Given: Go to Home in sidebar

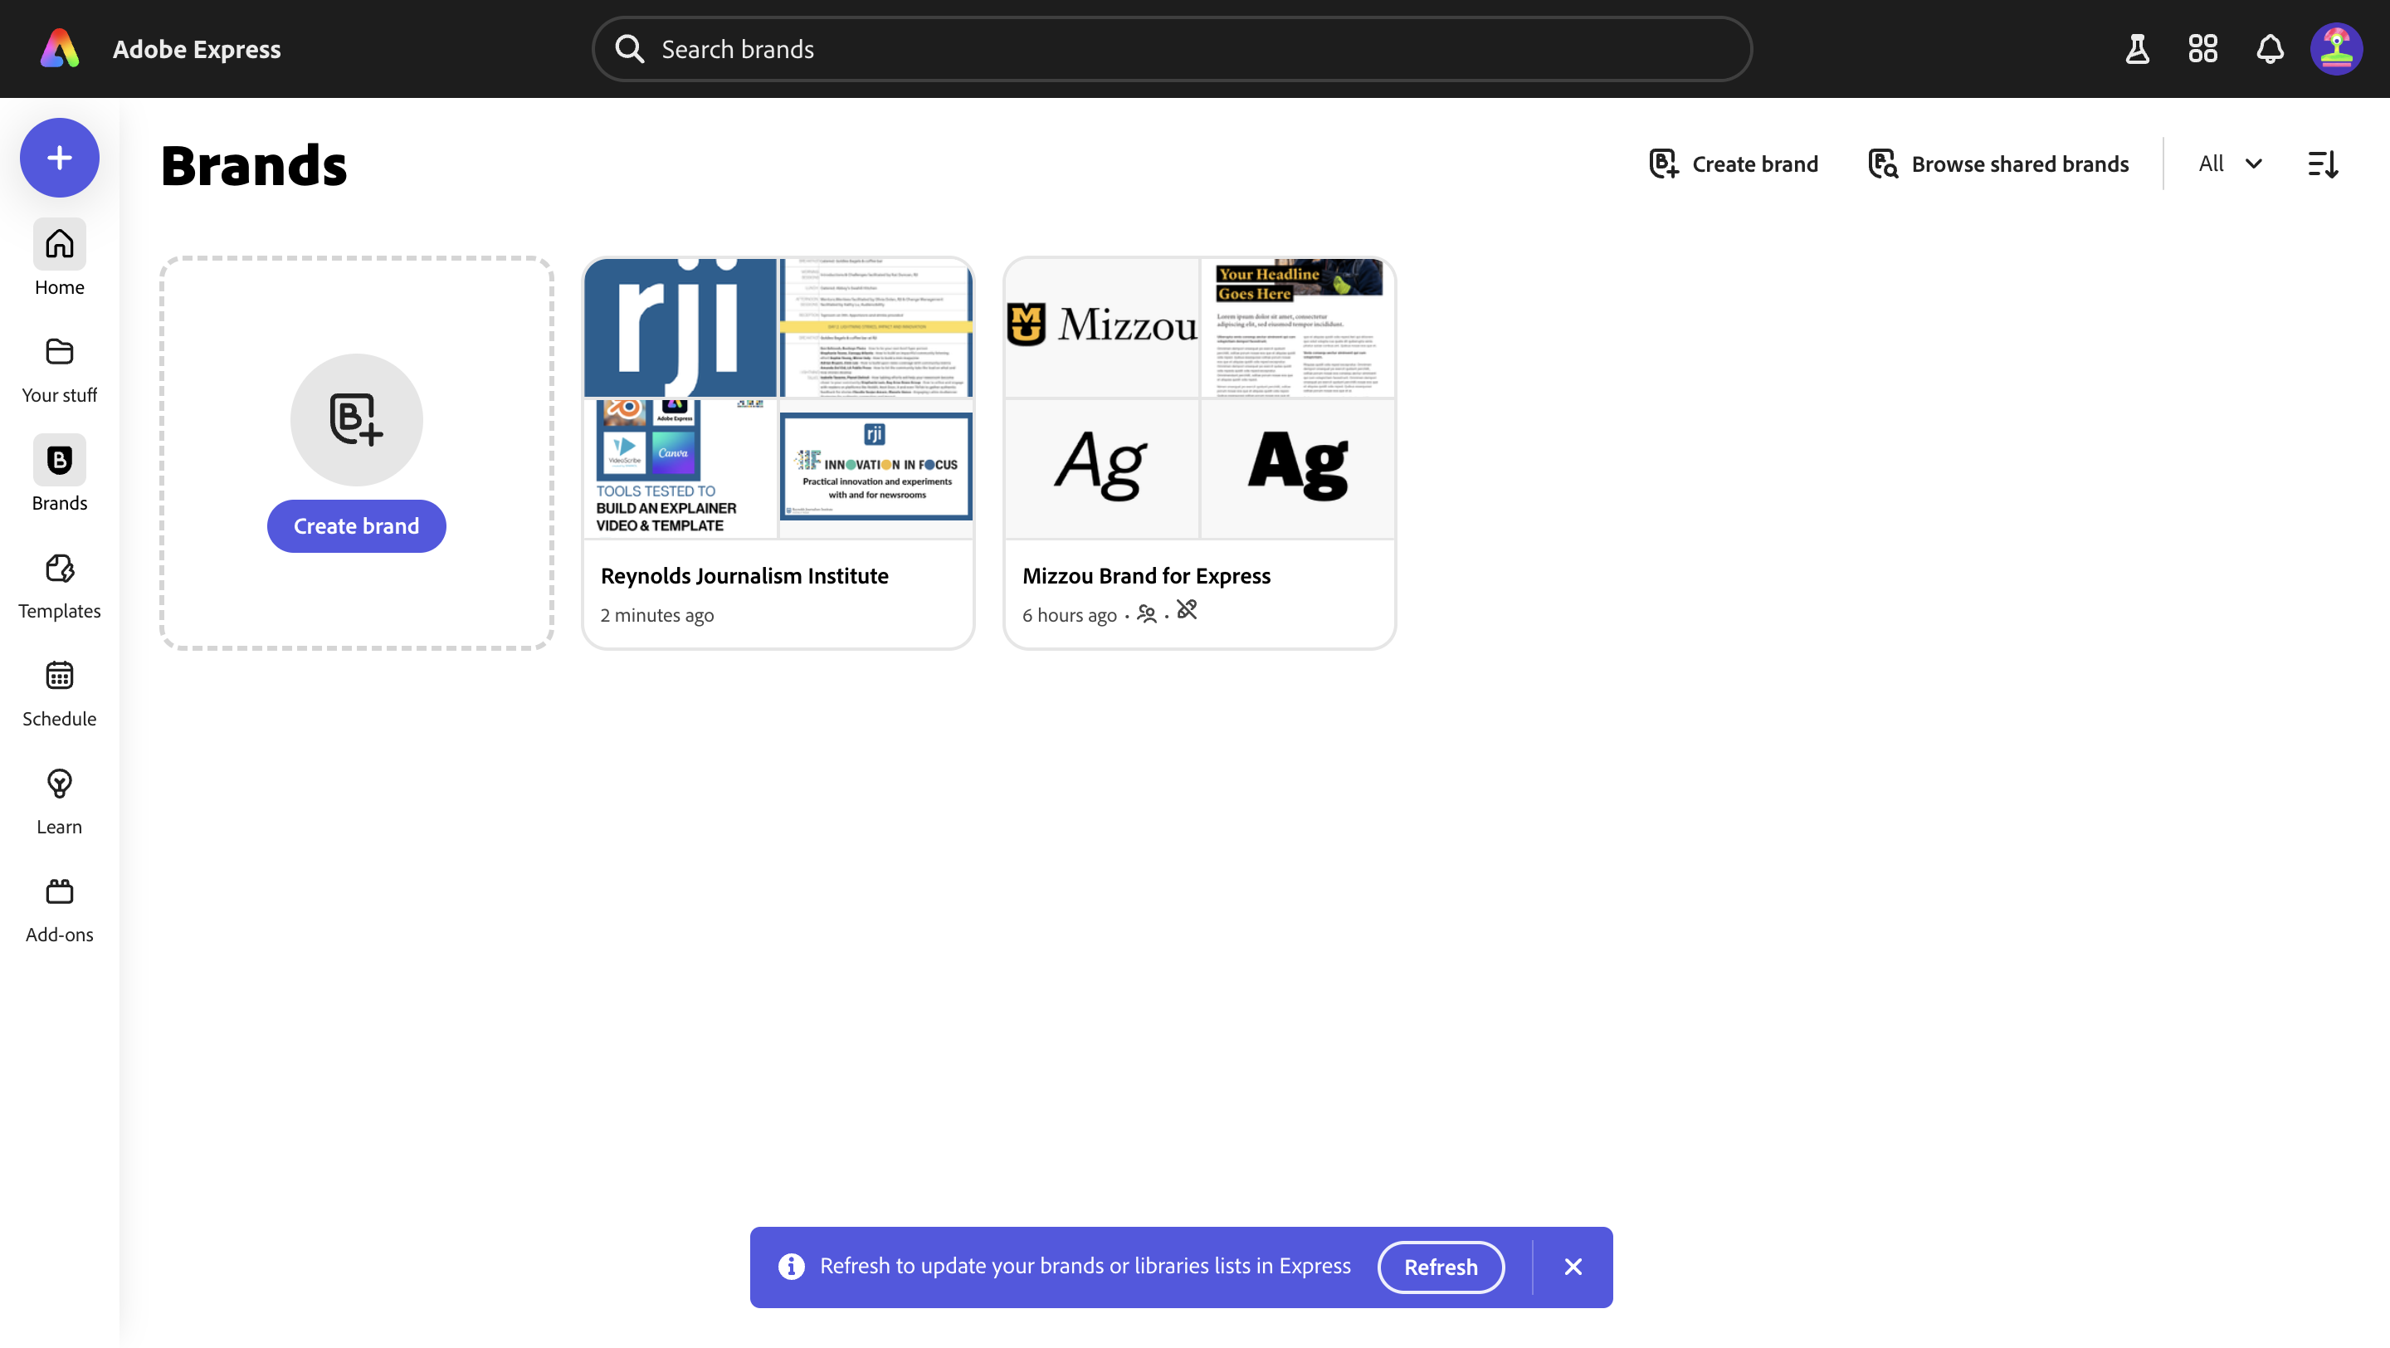Looking at the screenshot, I should pos(60,261).
